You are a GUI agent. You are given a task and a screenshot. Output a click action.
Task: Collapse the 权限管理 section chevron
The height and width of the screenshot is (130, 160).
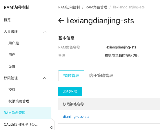[x=45, y=78]
